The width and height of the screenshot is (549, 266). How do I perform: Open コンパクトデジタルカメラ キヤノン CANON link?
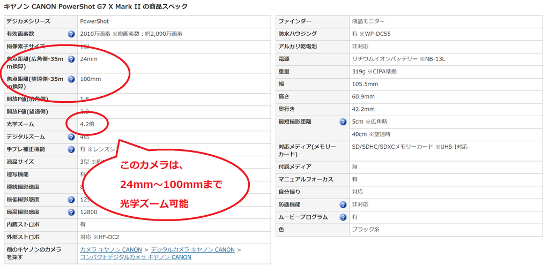coord(136,257)
